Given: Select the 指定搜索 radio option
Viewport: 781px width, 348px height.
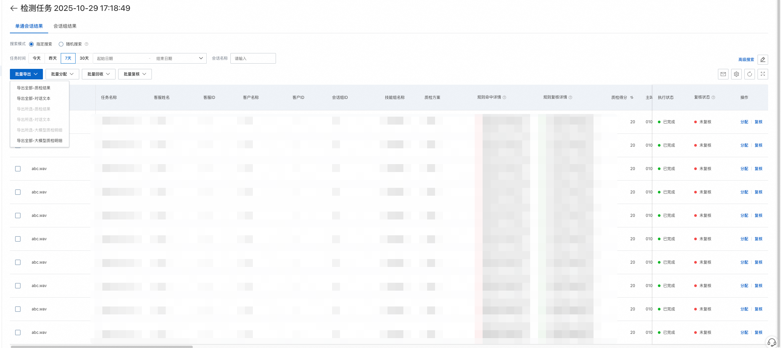Looking at the screenshot, I should tap(31, 44).
